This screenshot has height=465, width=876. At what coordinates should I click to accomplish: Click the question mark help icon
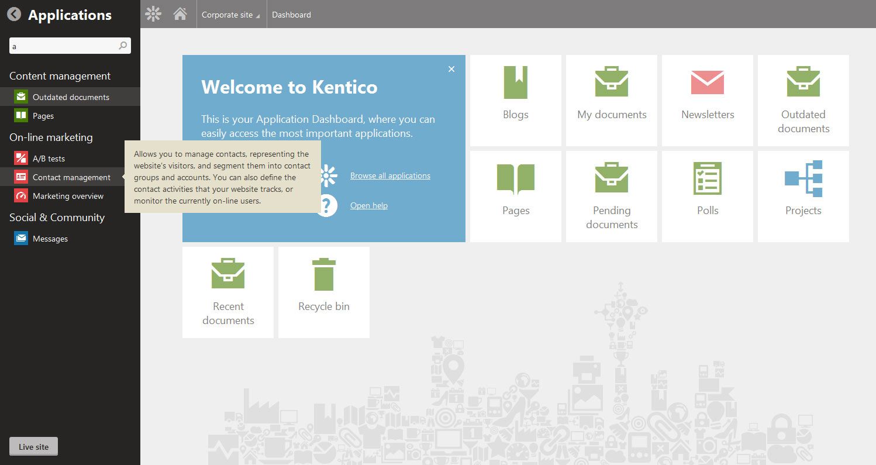327,205
